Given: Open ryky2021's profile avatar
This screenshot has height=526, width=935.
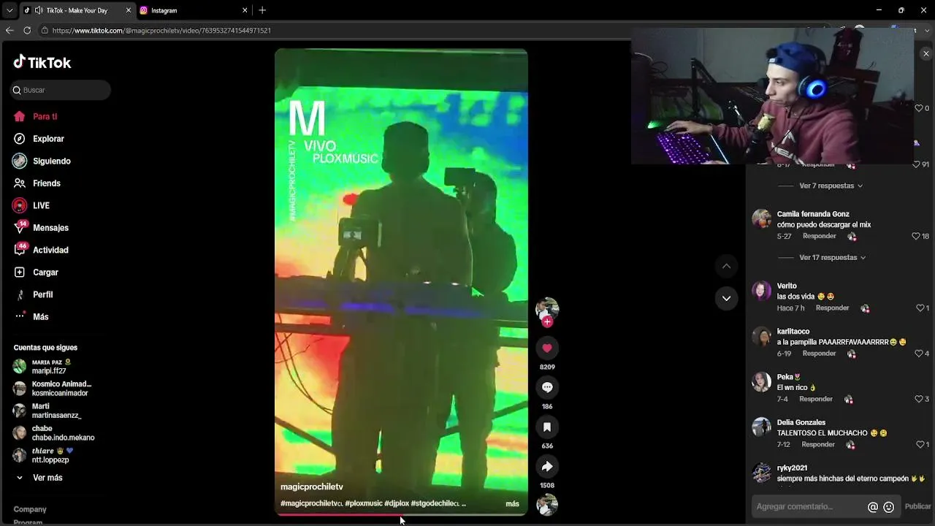Looking at the screenshot, I should 762,473.
